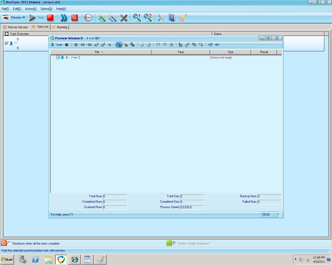Open the Help menu
This screenshot has height=265, width=332.
pyautogui.click(x=61, y=9)
